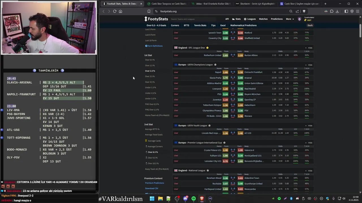362x203 pixels.
Task: Open a new browser tab
Action: pos(325,4)
